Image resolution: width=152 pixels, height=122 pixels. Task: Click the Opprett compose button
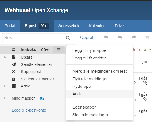pos(87,38)
